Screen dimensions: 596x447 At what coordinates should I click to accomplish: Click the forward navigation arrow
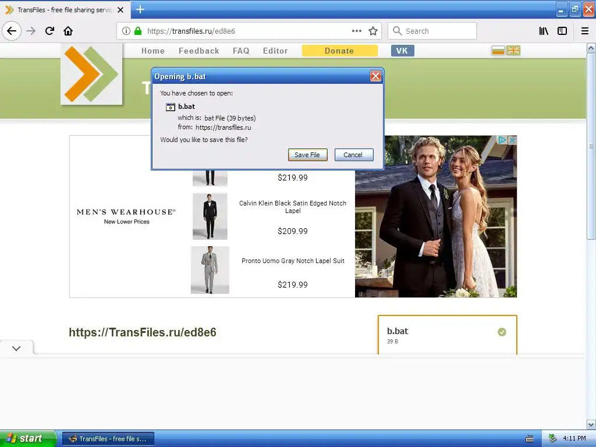[31, 31]
